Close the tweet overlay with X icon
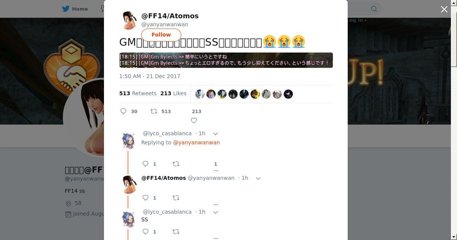This screenshot has height=240, width=457. (x=444, y=9)
